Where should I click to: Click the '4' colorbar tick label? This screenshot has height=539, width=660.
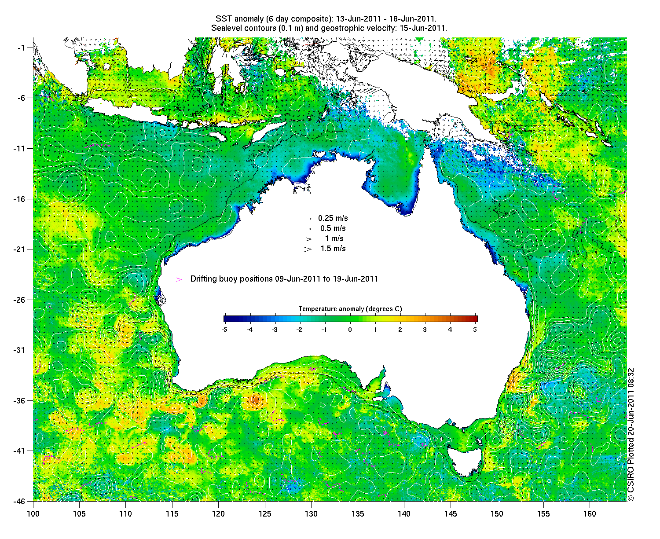coord(450,329)
